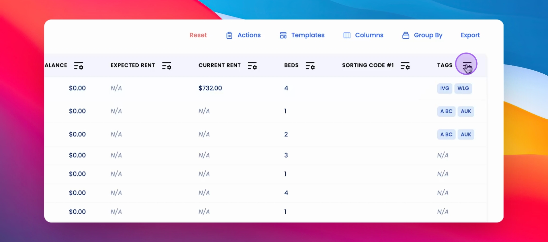Image resolution: width=548 pixels, height=242 pixels.
Task: Open filter settings for Current Rent column
Action: (x=252, y=66)
